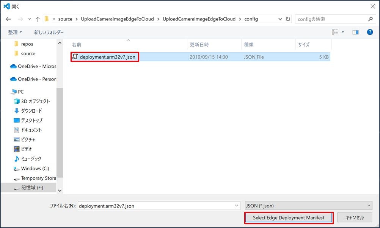Go up one folder level
Screen dimensions: 380x228
[38, 19]
